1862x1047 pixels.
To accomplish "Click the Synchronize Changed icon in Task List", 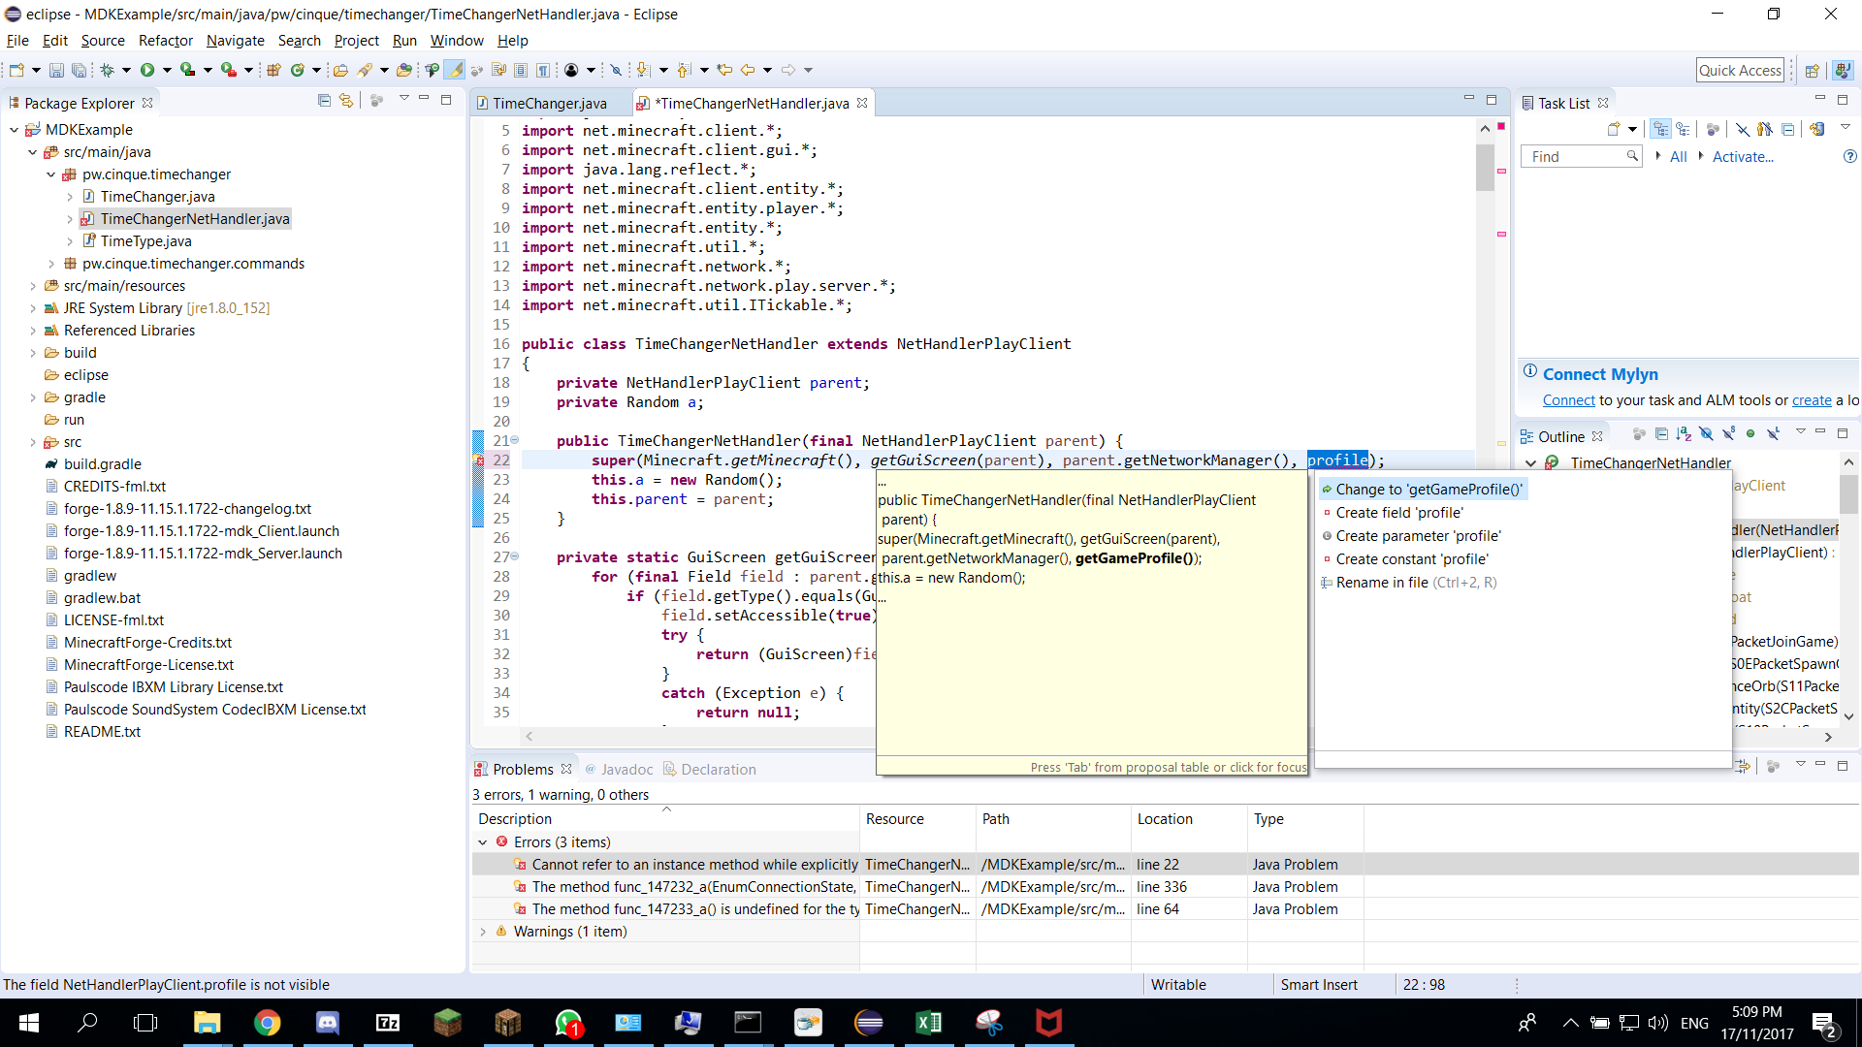I will pyautogui.click(x=1817, y=128).
